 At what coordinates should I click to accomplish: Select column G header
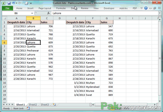[x=107, y=18]
